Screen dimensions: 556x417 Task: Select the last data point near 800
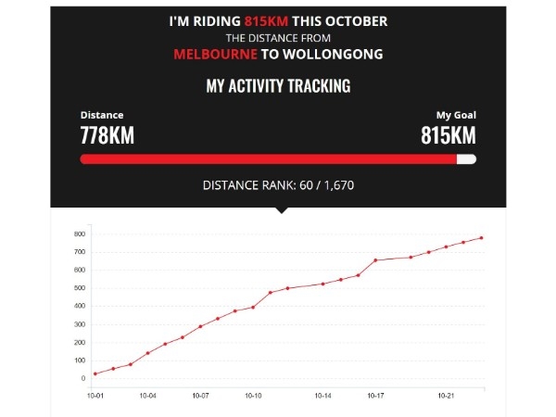[x=481, y=238]
